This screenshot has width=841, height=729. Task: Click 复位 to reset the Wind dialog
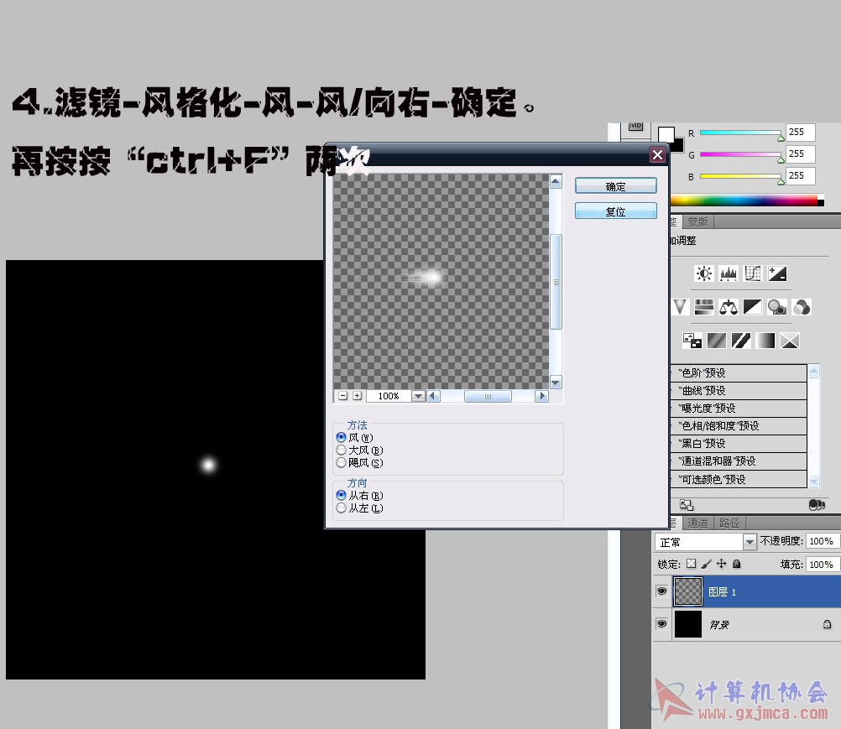(616, 211)
